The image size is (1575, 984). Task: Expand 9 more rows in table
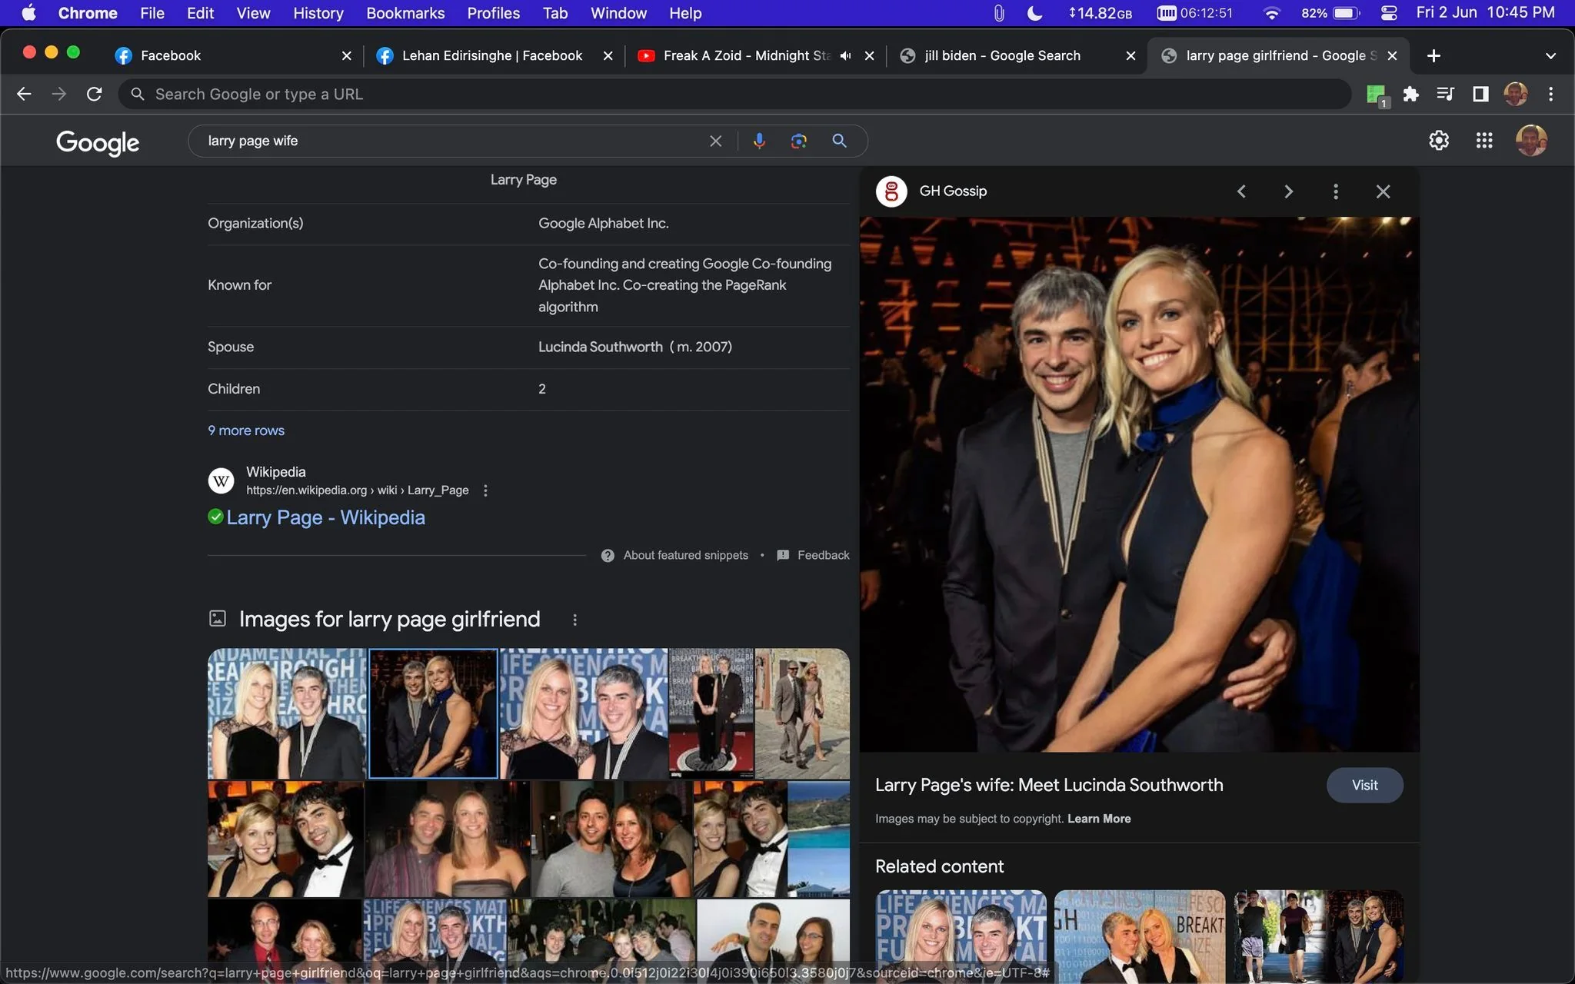tap(246, 430)
